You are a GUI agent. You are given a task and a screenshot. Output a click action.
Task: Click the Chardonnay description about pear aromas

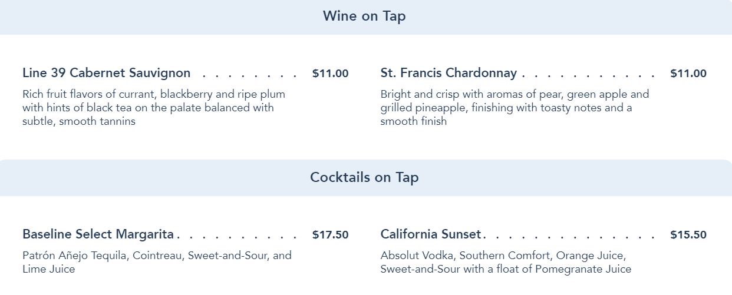515,94
